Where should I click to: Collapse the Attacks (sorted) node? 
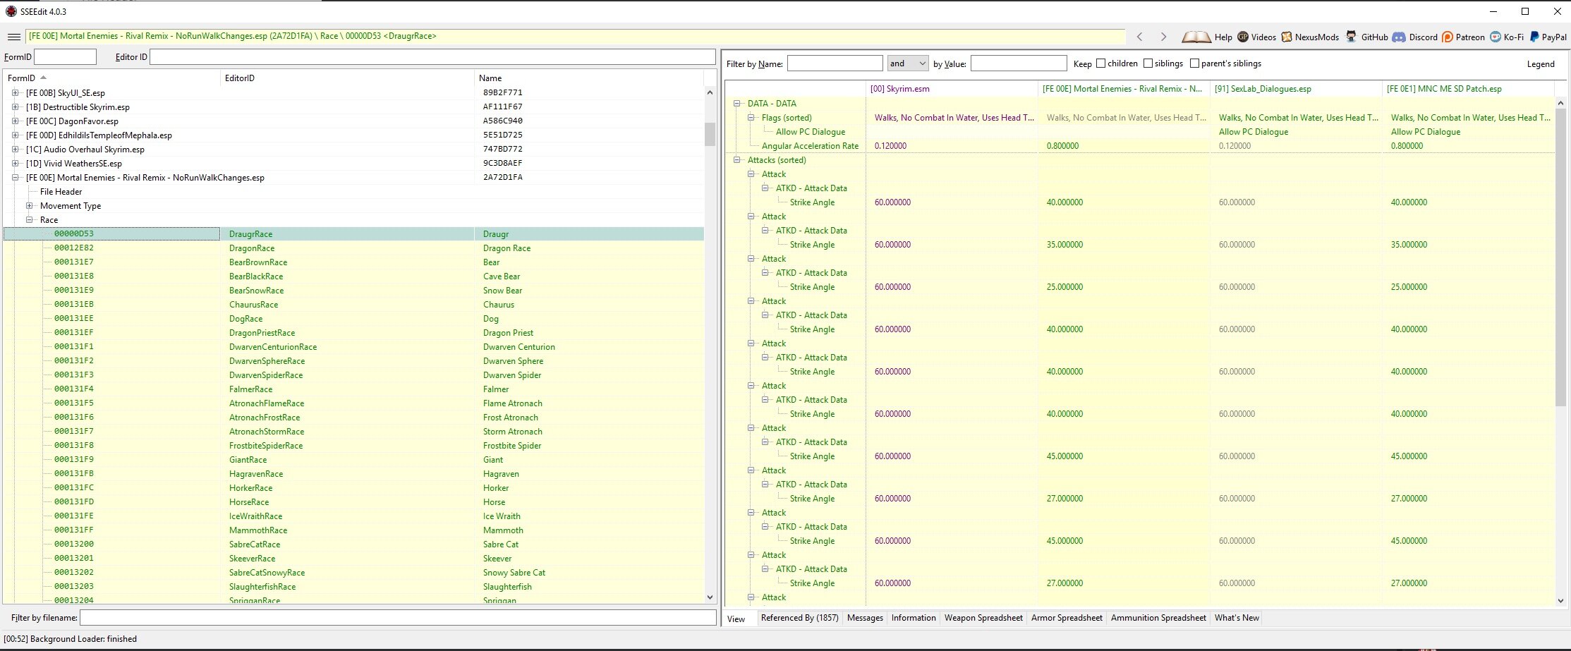(737, 160)
